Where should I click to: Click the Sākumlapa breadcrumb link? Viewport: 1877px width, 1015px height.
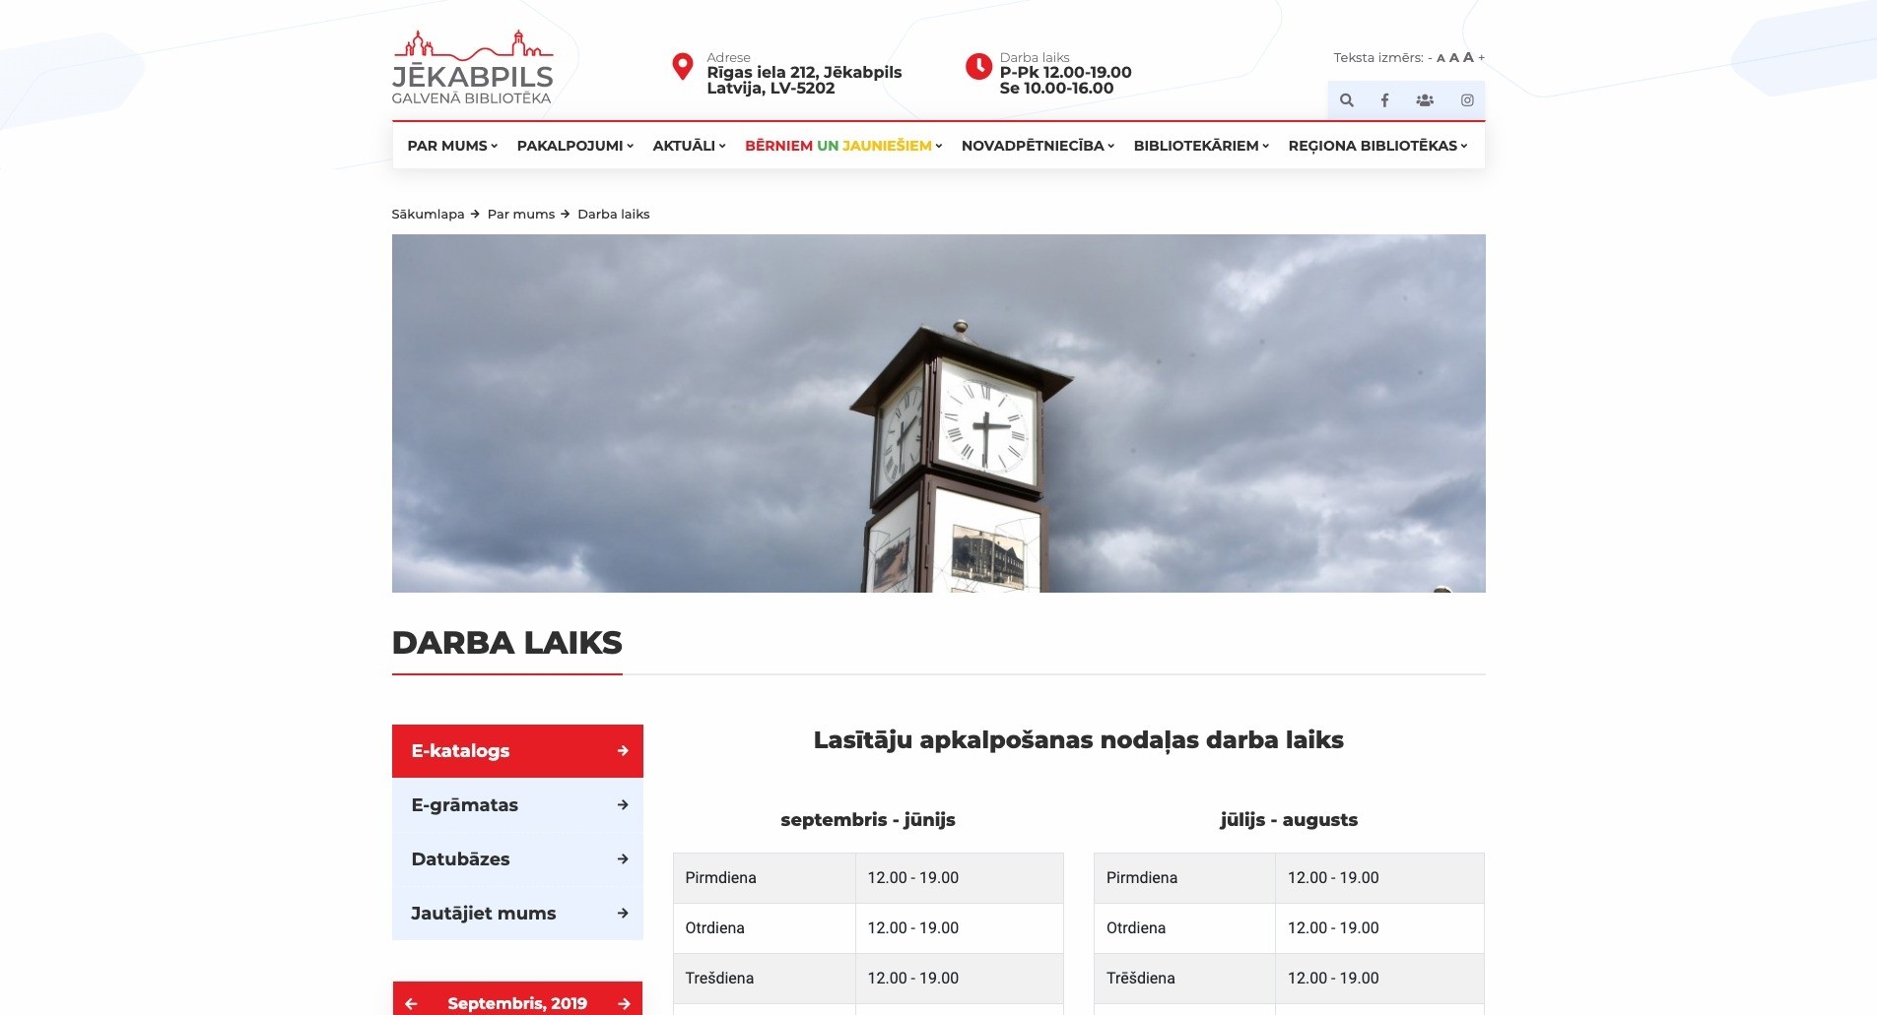click(x=428, y=215)
